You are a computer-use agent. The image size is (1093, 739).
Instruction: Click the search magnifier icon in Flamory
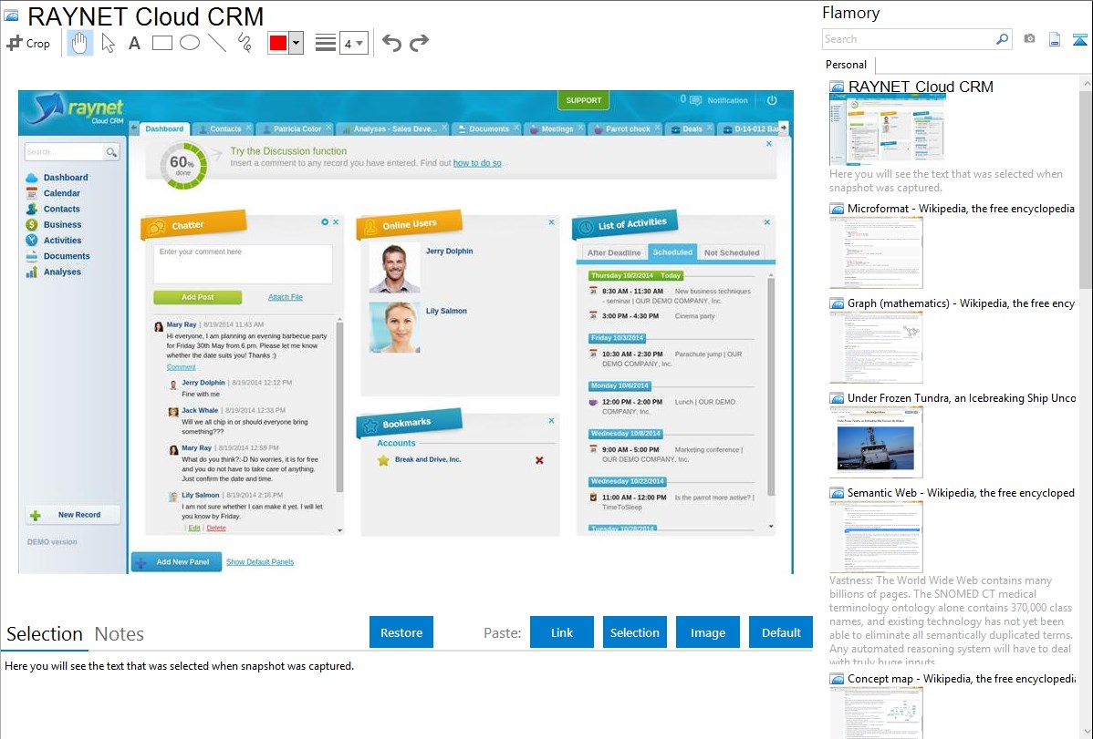point(1002,39)
